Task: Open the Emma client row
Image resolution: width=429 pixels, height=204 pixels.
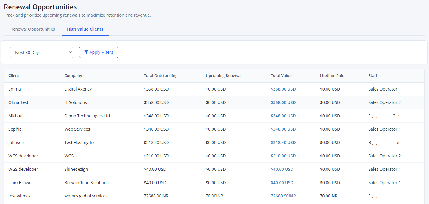Action: (214, 89)
